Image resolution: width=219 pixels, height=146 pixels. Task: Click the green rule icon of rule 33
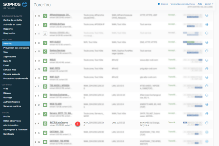45,114
